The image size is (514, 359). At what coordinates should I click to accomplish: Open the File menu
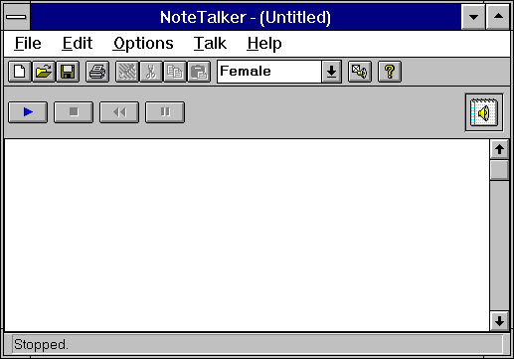click(28, 44)
